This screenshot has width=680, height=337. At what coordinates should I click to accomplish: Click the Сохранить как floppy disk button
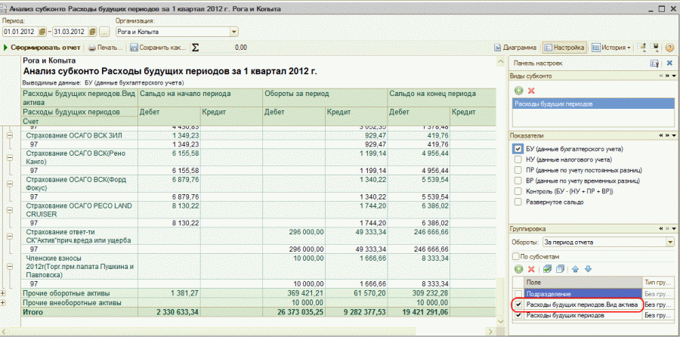click(x=156, y=47)
